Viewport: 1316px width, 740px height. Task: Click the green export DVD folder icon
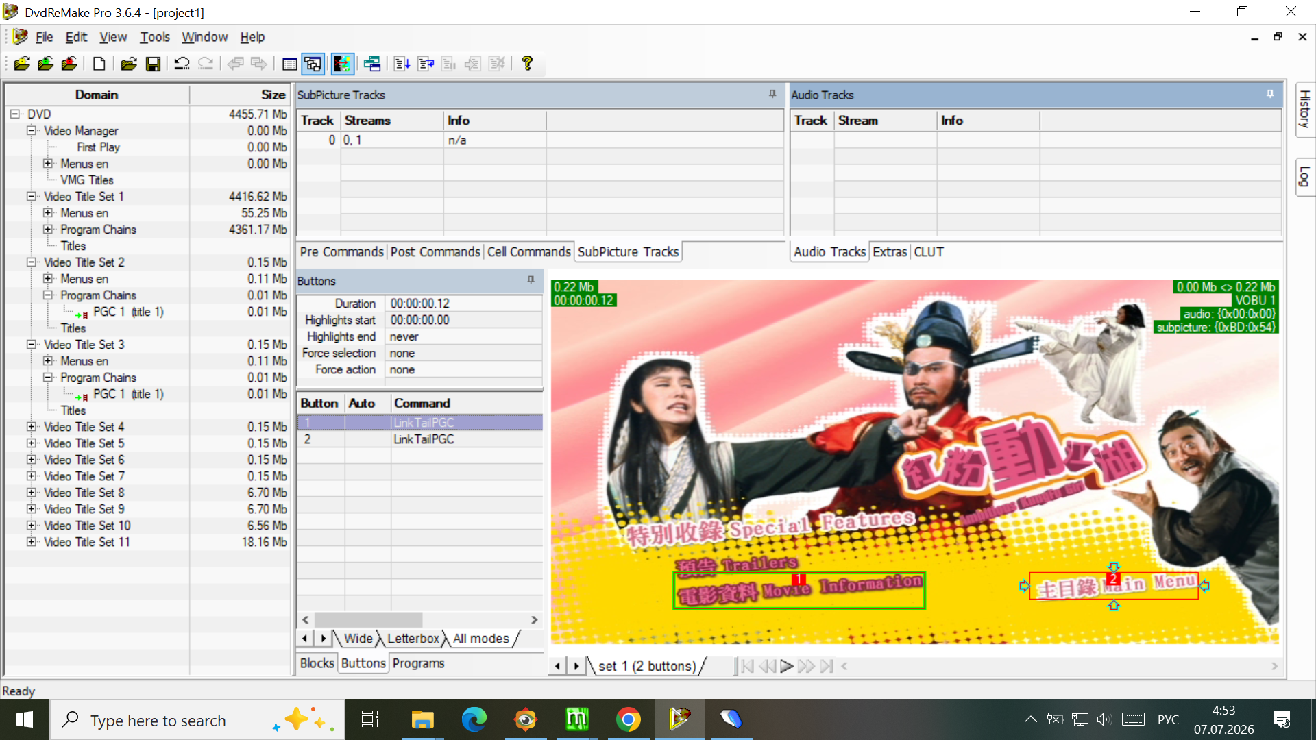point(46,64)
